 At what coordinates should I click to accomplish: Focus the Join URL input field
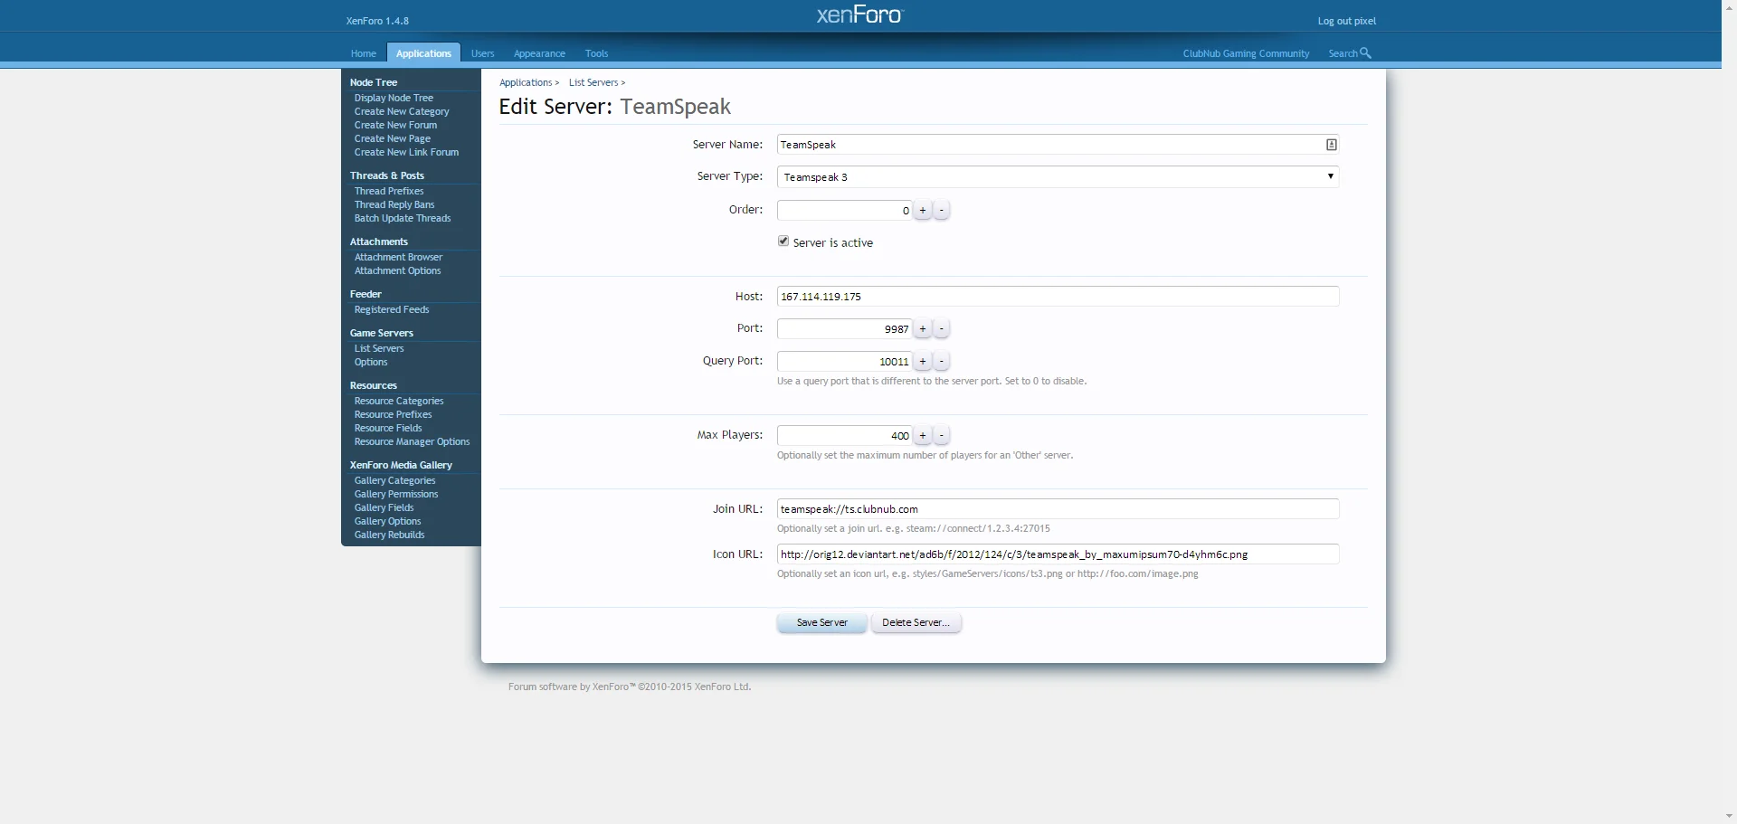point(1058,509)
